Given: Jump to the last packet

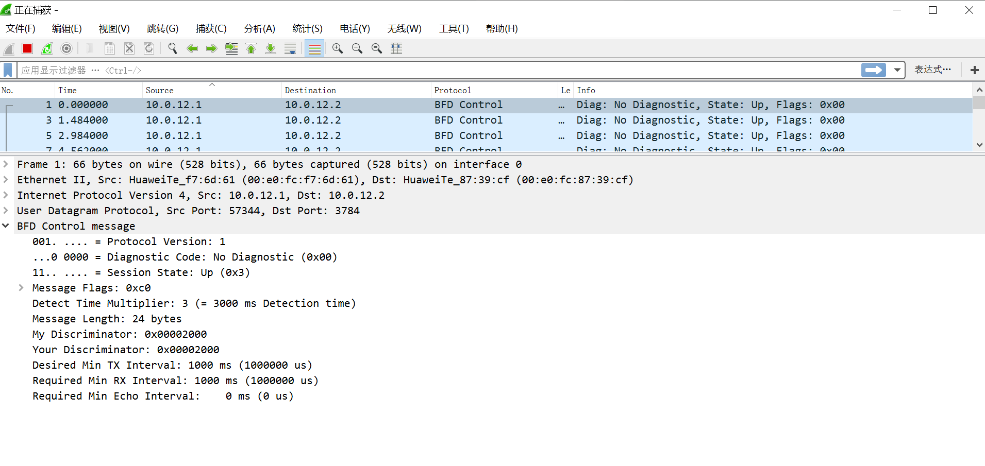Looking at the screenshot, I should coord(271,49).
